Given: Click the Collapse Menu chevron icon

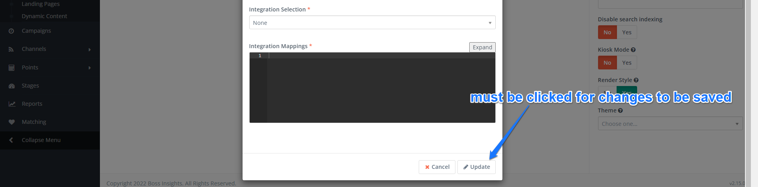Looking at the screenshot, I should pos(11,140).
